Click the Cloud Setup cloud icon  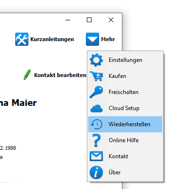click(x=96, y=108)
